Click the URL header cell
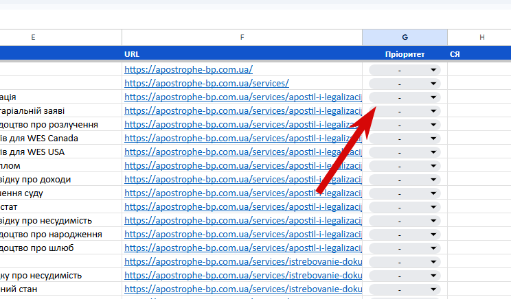 tap(242, 54)
